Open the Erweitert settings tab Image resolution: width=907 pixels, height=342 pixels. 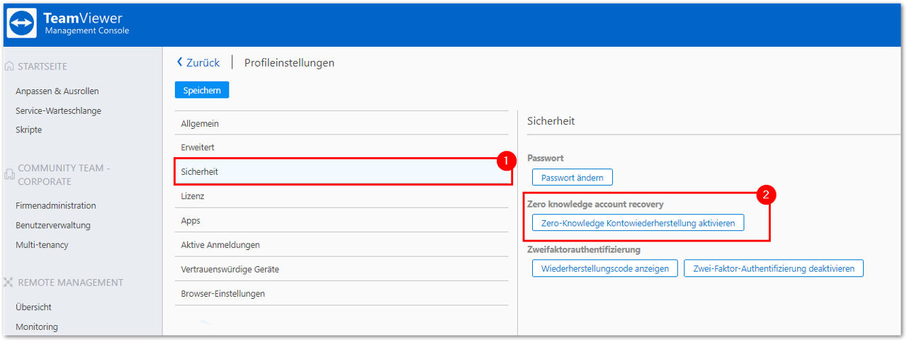click(342, 147)
